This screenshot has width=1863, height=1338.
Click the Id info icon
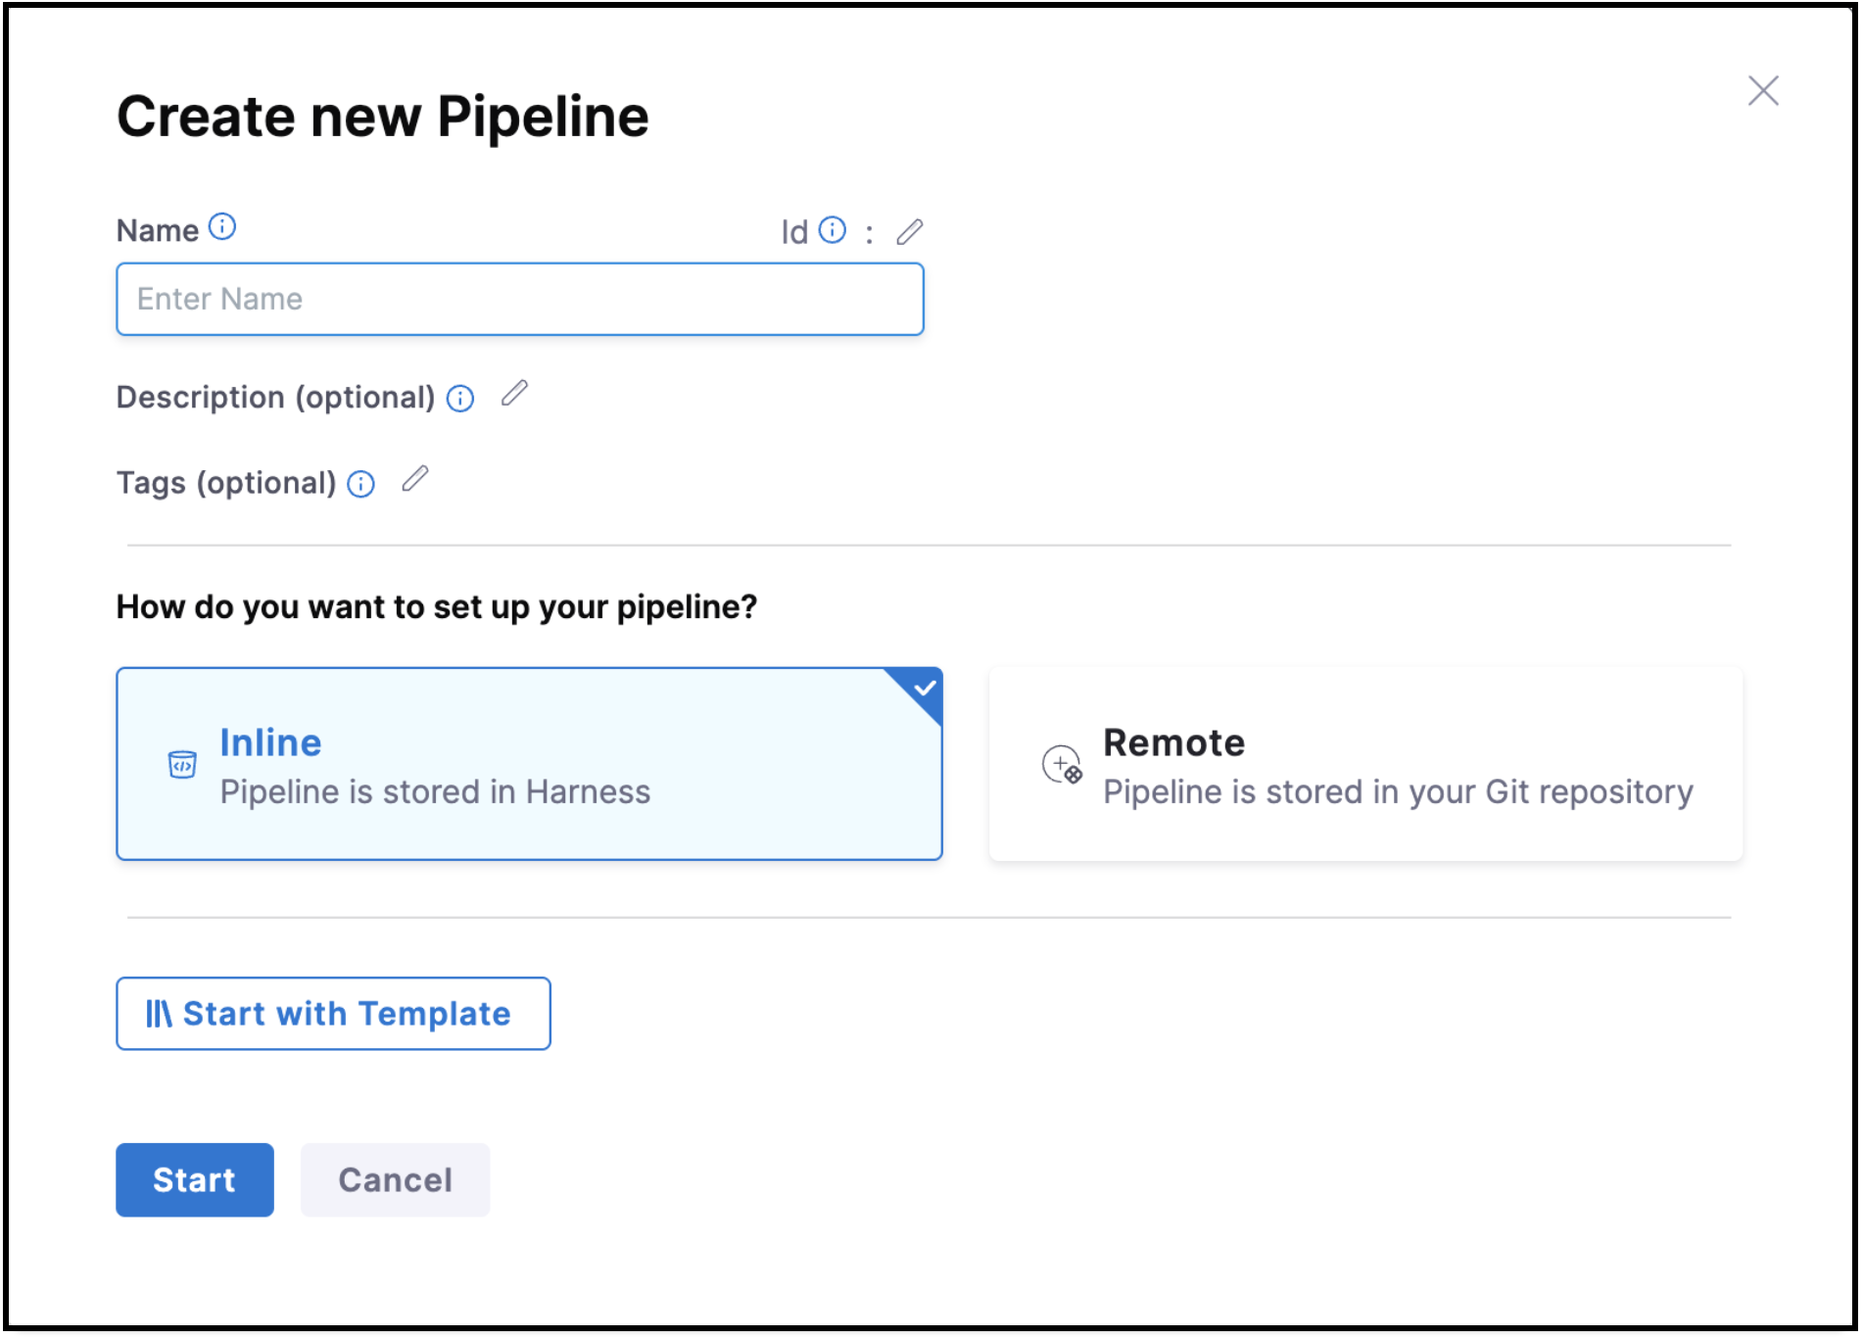[x=832, y=230]
